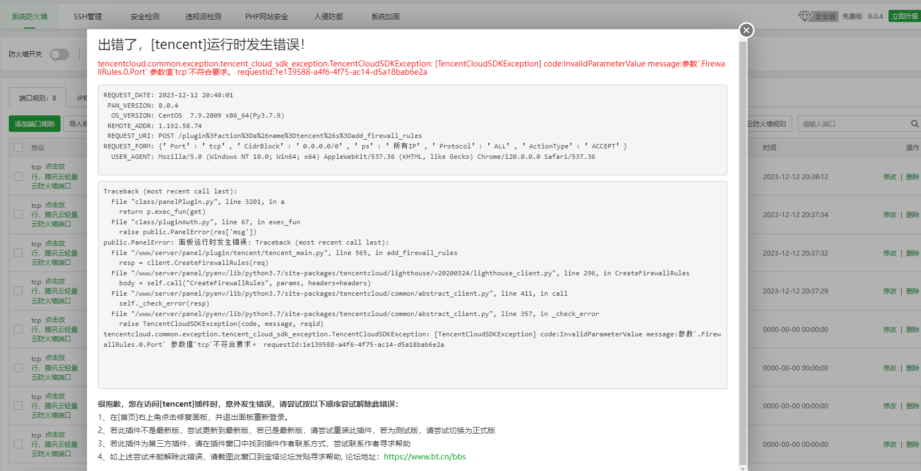Open PHP网站安全 tab

266,16
